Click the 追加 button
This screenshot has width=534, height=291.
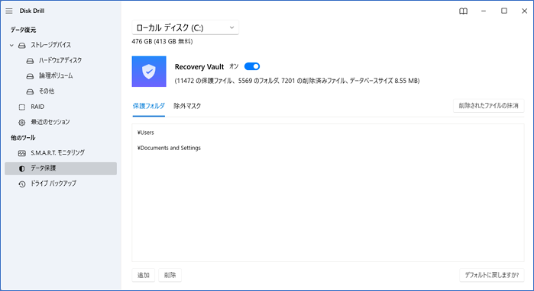tap(144, 275)
